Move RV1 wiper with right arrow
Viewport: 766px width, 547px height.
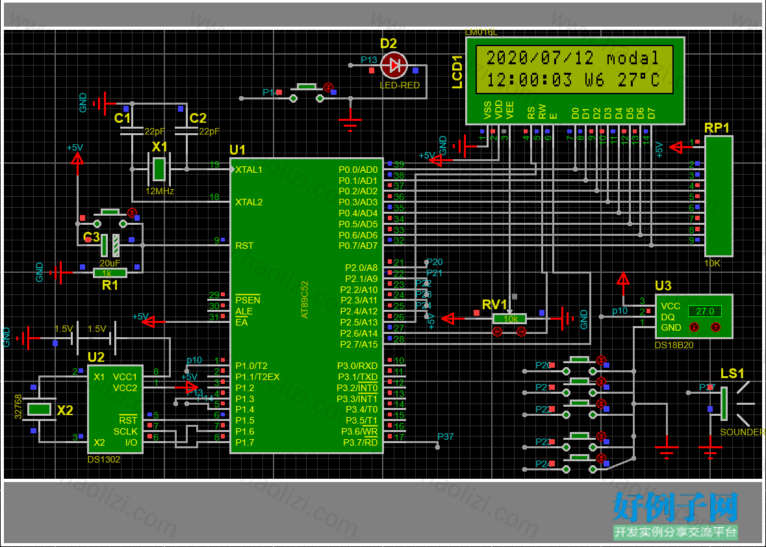(521, 332)
